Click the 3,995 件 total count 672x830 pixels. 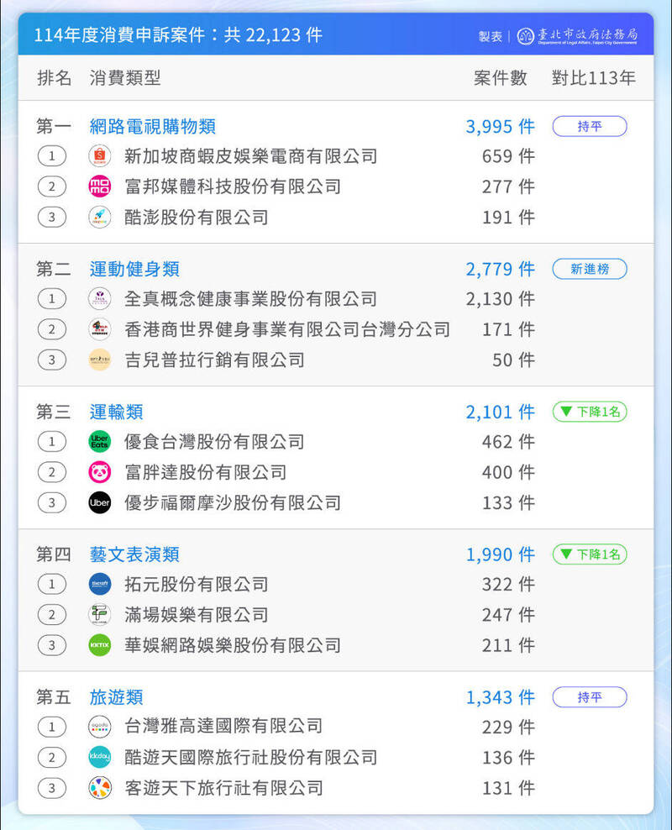(x=500, y=126)
